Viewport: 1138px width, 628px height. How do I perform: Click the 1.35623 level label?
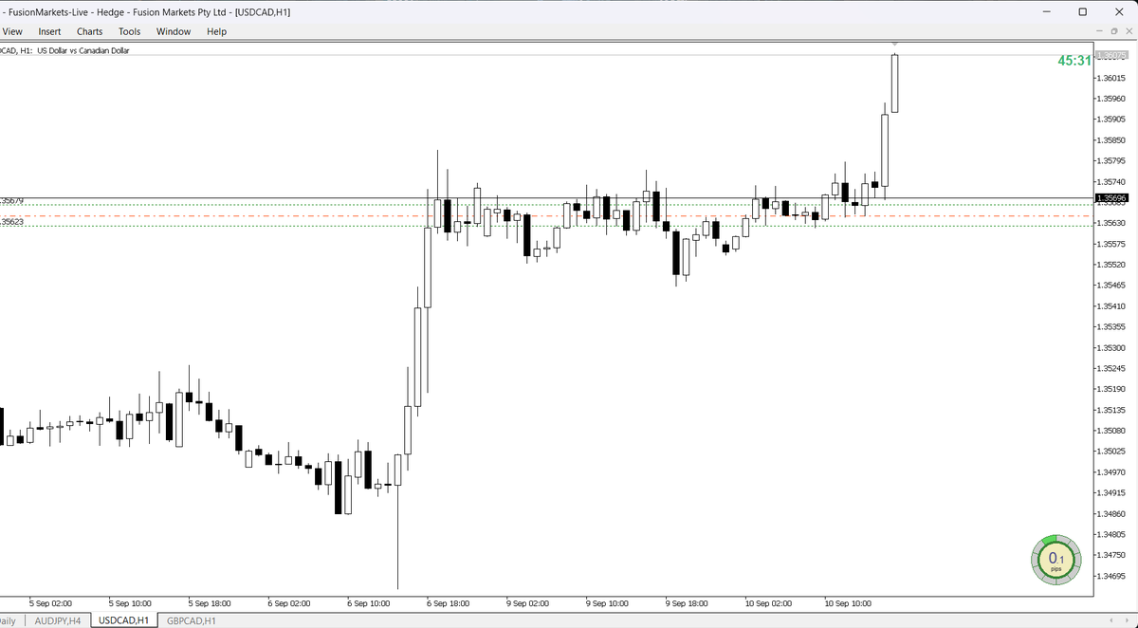[x=11, y=221]
